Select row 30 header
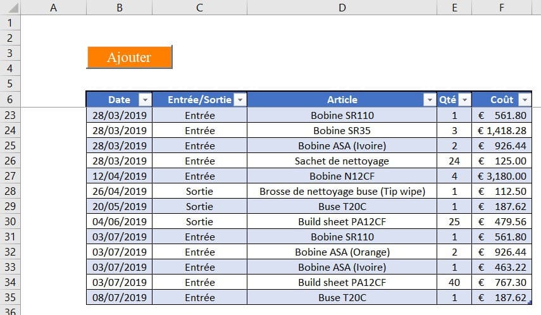 coord(10,222)
